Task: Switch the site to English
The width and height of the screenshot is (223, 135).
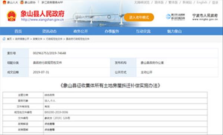Action: [202, 3]
